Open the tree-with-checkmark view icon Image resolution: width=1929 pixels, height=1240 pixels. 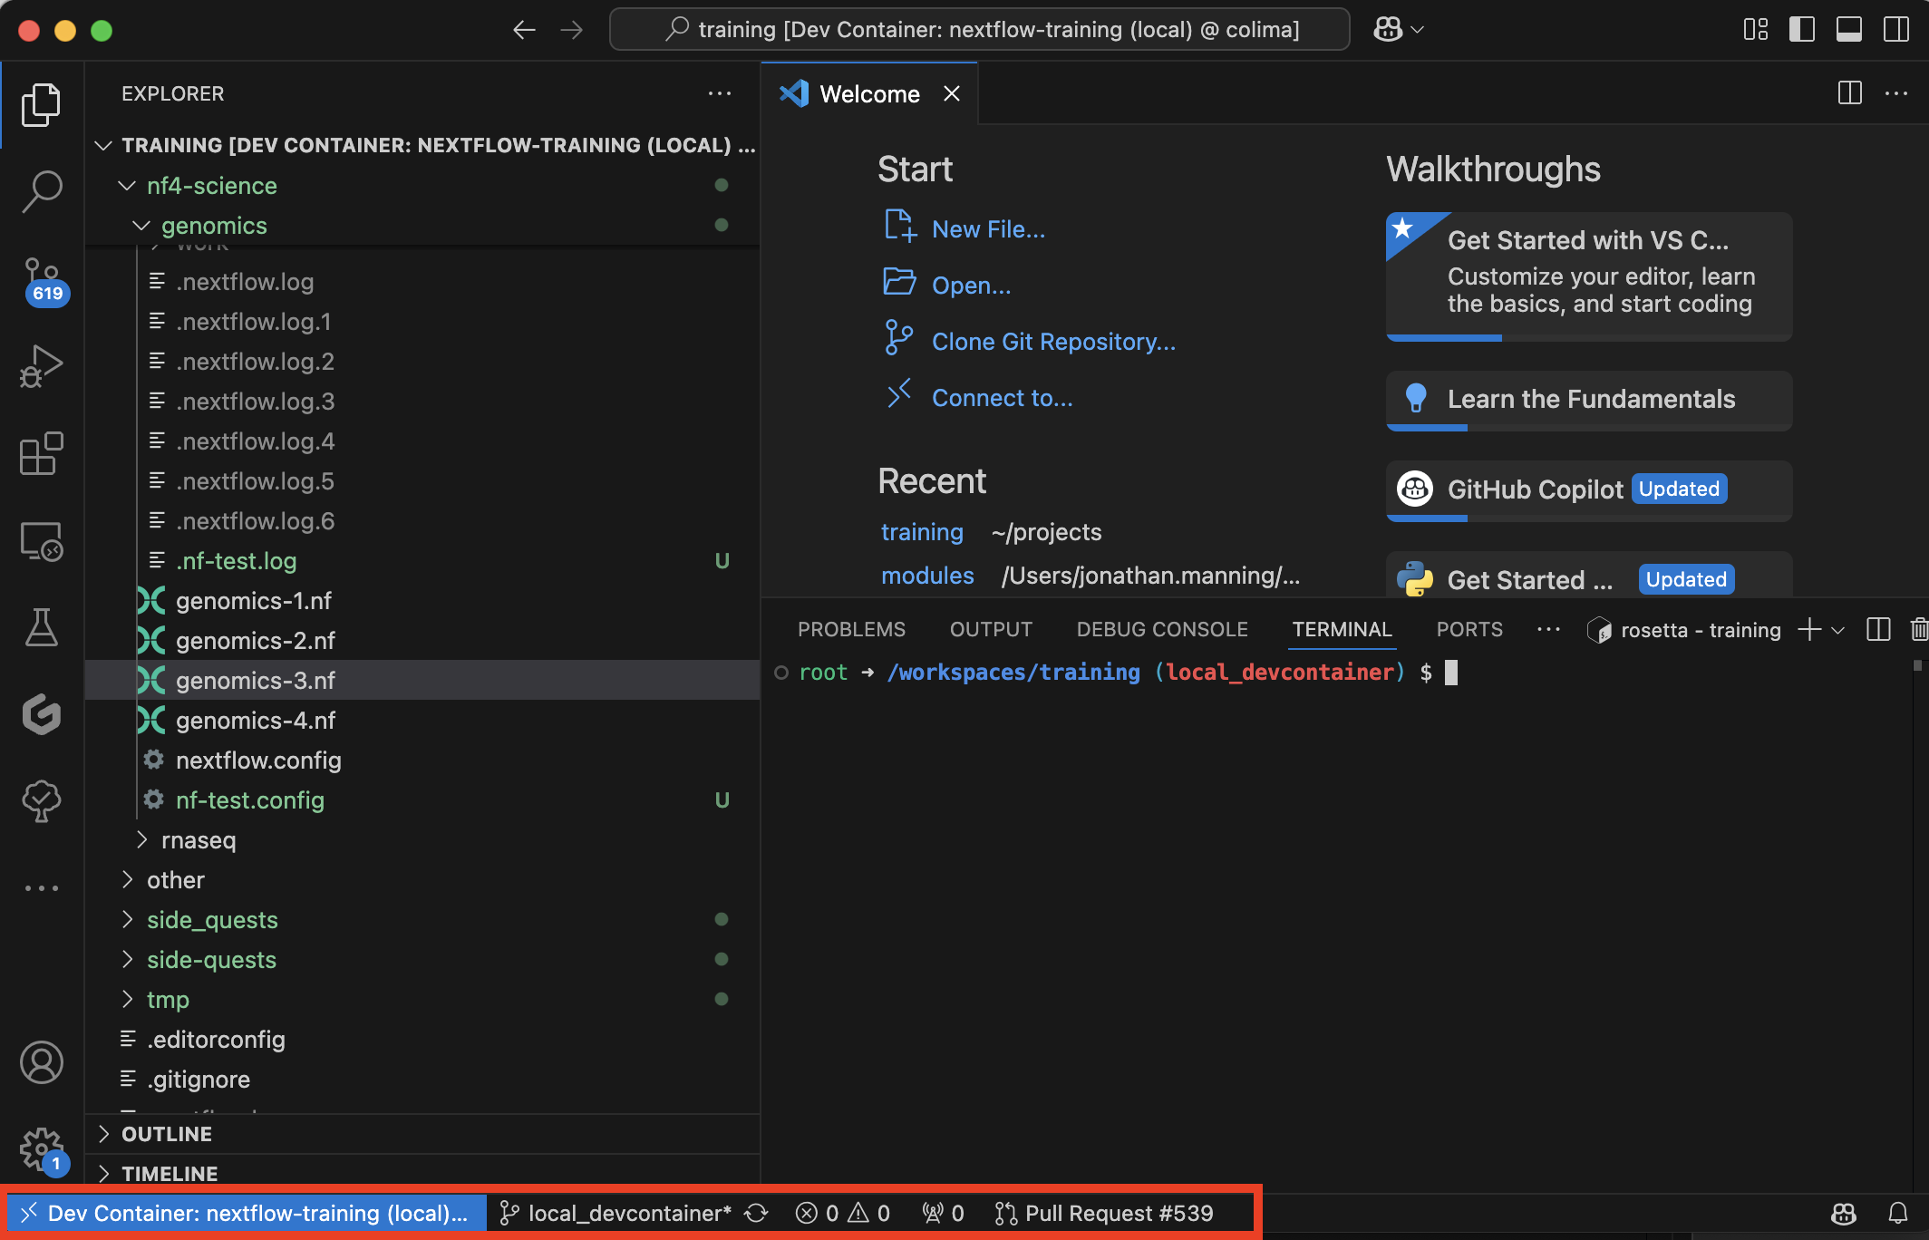click(x=42, y=801)
